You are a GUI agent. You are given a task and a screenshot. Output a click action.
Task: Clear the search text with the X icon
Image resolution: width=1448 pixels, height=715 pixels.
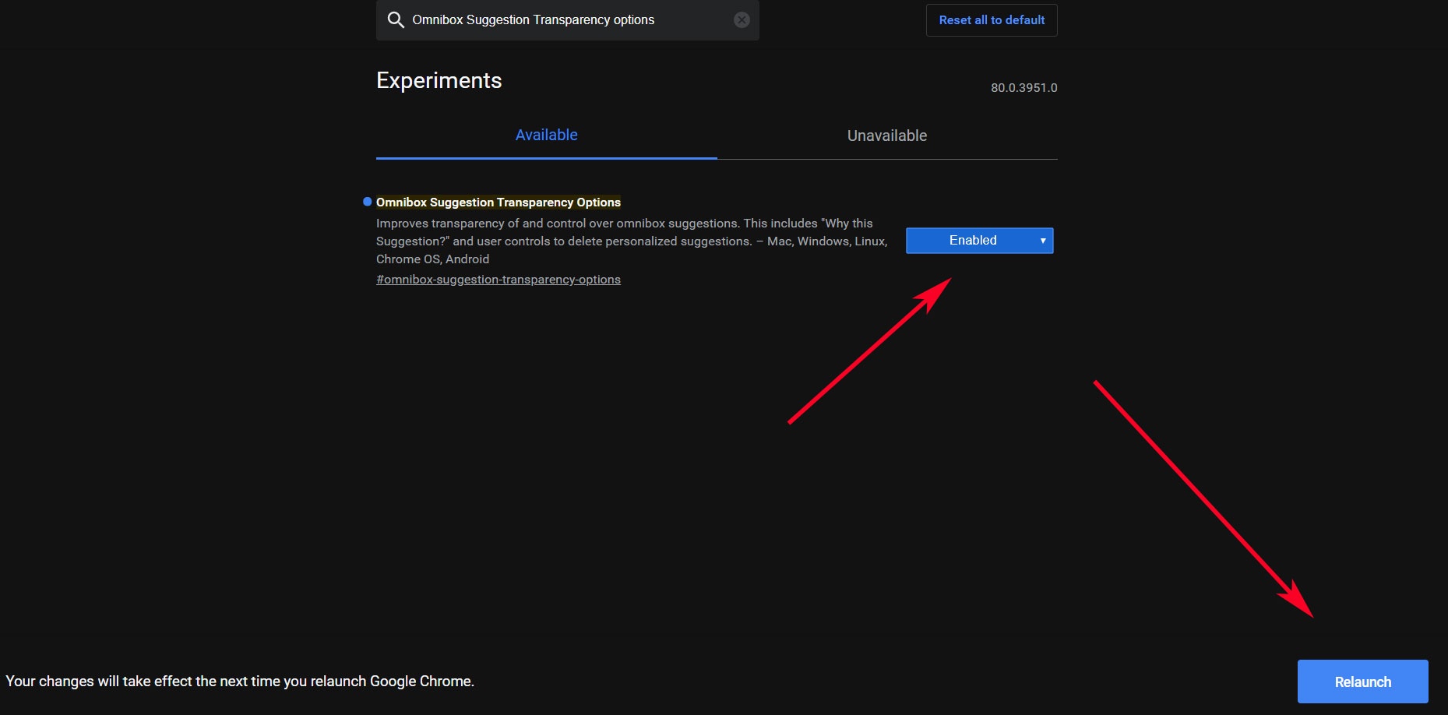tap(742, 20)
